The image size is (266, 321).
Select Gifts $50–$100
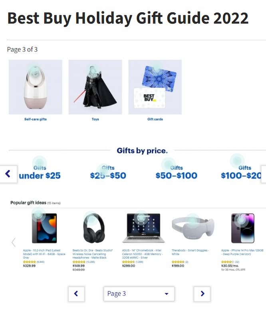point(177,173)
